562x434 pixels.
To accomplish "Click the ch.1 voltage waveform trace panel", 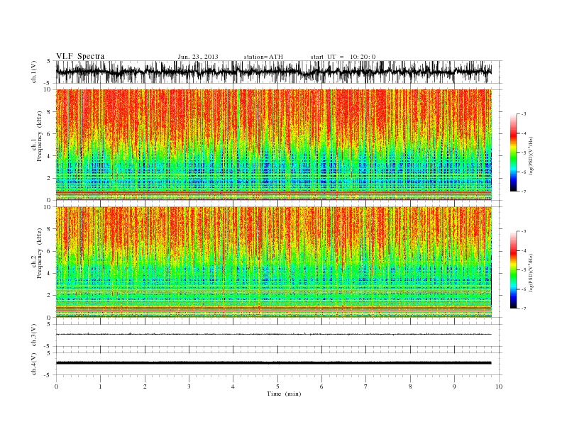I will click(x=279, y=72).
